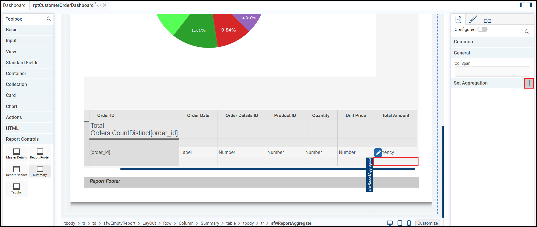The width and height of the screenshot is (537, 227).
Task: Click inside the Col Span field
Action: coord(492,72)
